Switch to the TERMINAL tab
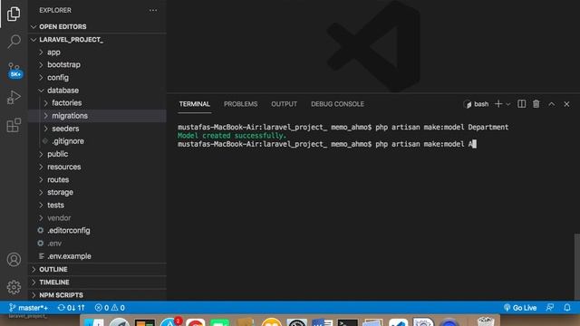Viewport: 580px width, 326px height. pos(195,104)
